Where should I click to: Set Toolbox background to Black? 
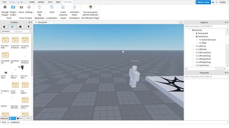coord(20,118)
